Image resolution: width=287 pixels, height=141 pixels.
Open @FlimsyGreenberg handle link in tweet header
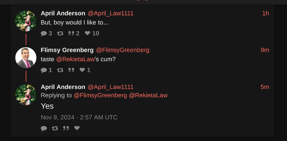[x=123, y=50]
